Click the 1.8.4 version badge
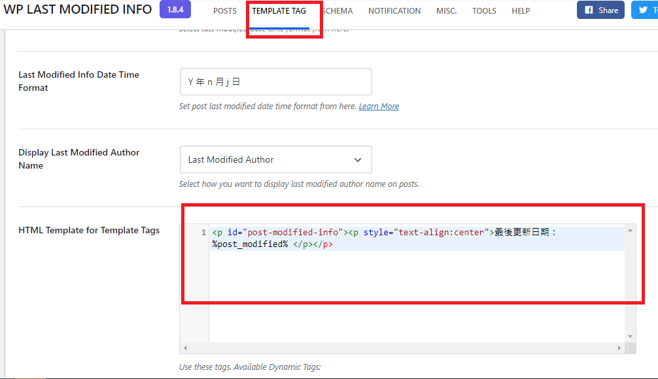 (x=175, y=10)
